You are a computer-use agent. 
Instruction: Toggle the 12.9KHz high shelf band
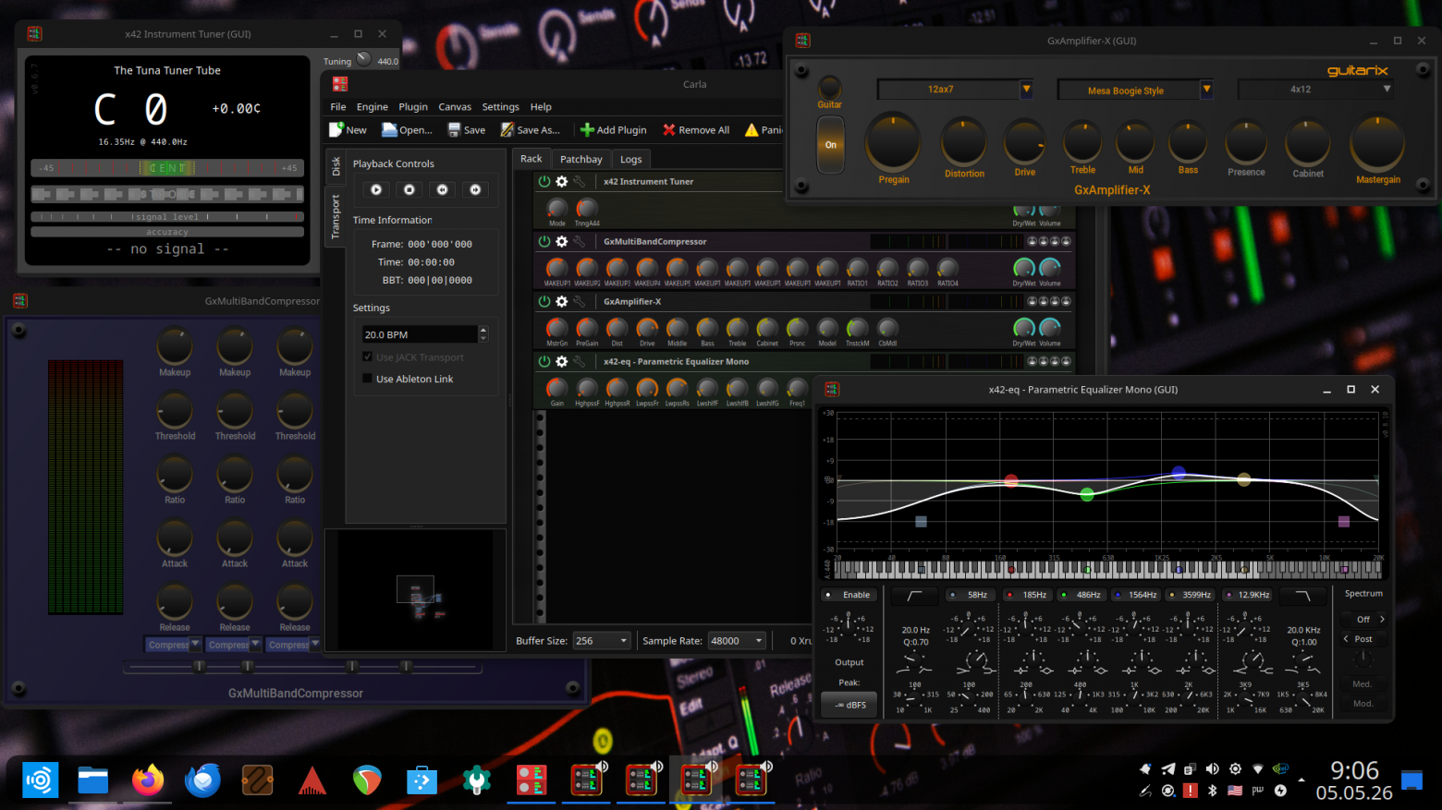click(x=1247, y=595)
